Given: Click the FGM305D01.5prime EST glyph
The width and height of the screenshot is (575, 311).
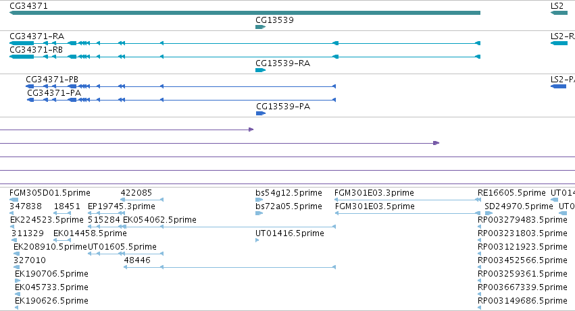Looking at the screenshot, I should (14, 200).
